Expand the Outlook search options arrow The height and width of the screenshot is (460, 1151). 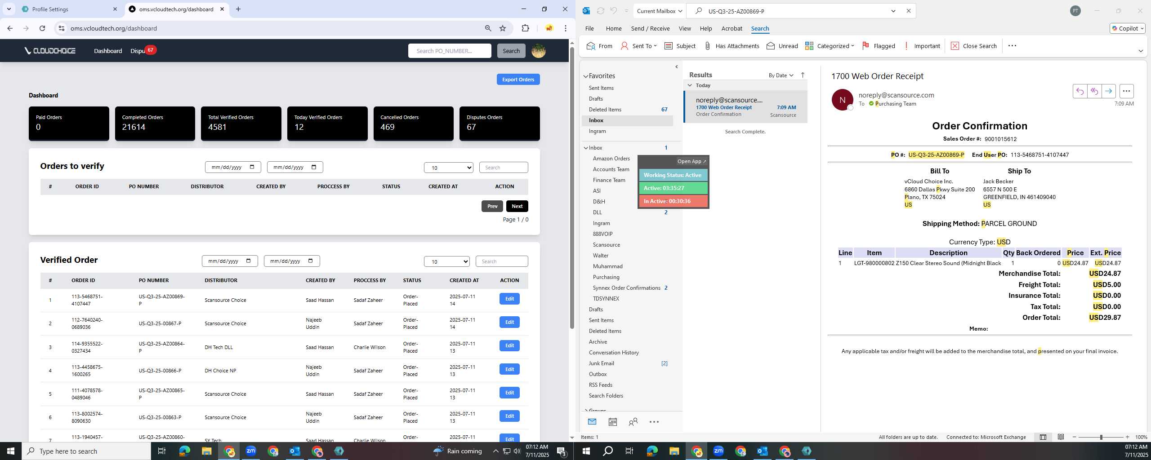(893, 11)
